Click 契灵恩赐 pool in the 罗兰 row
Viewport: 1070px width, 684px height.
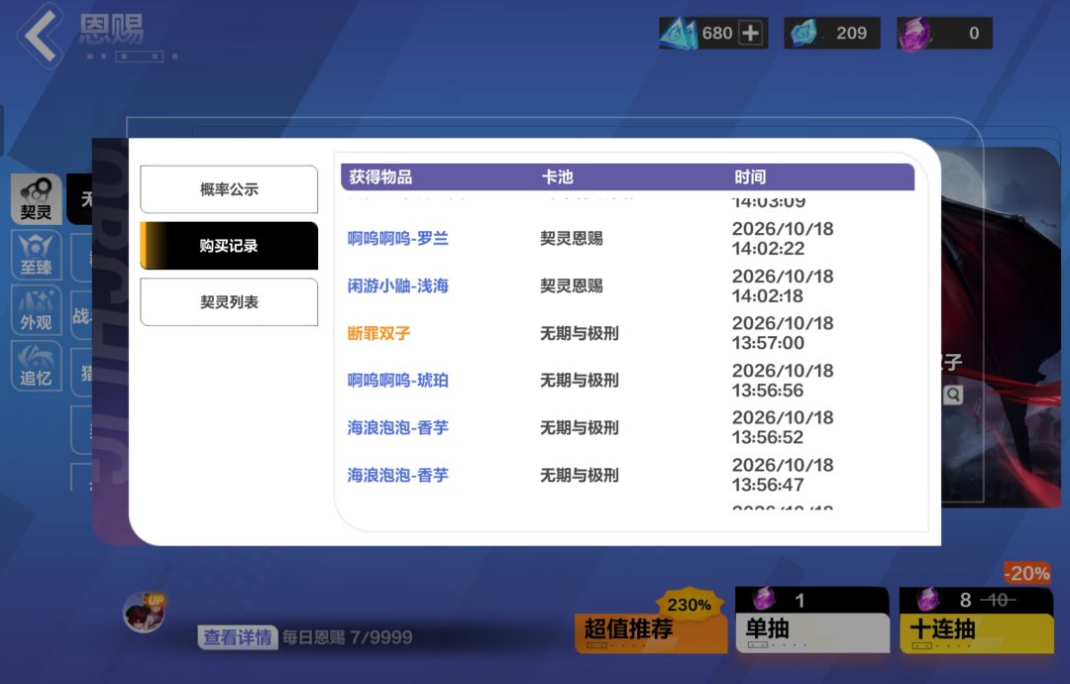[572, 238]
